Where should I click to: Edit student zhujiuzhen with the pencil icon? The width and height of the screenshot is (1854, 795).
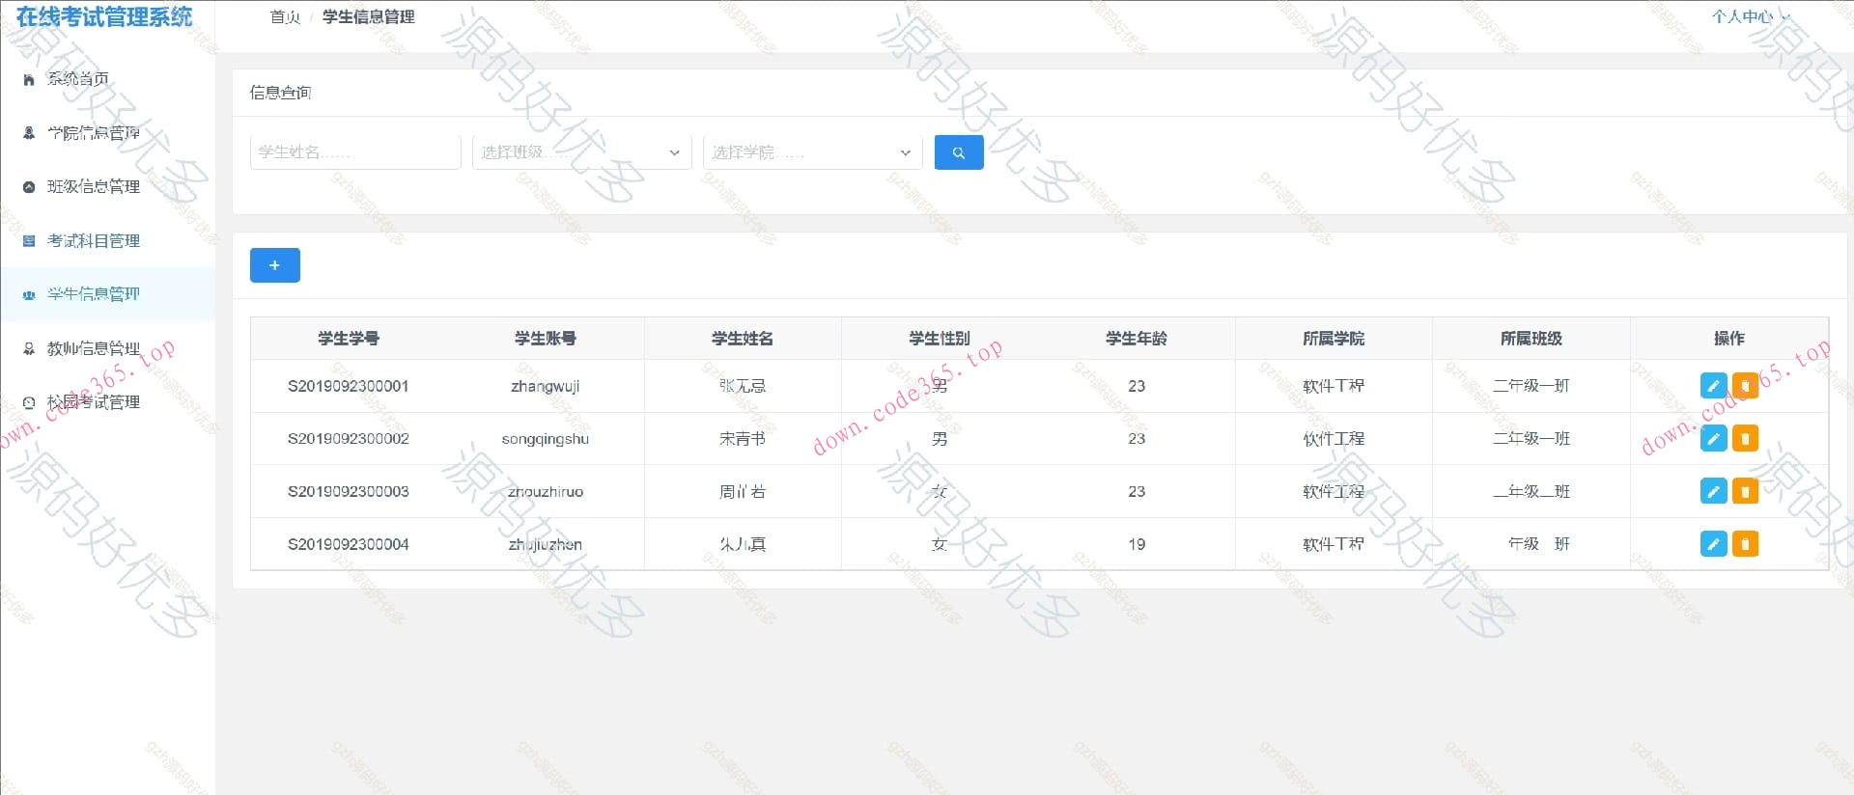1713,544
